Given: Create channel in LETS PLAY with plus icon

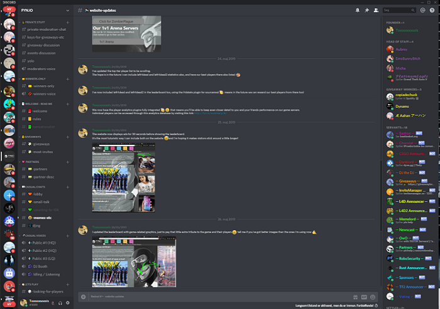Looking at the screenshot, I should tap(68, 285).
